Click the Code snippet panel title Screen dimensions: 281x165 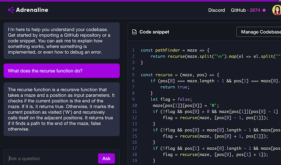(154, 32)
